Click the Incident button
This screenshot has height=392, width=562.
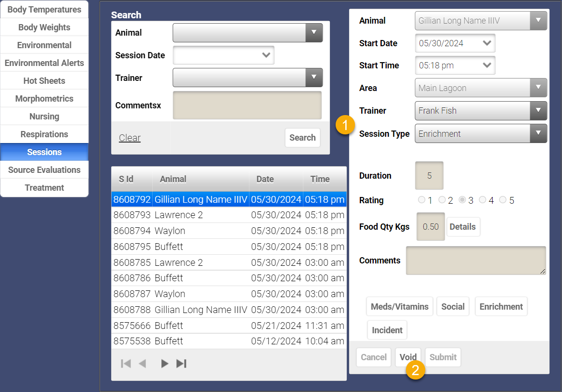click(x=387, y=330)
